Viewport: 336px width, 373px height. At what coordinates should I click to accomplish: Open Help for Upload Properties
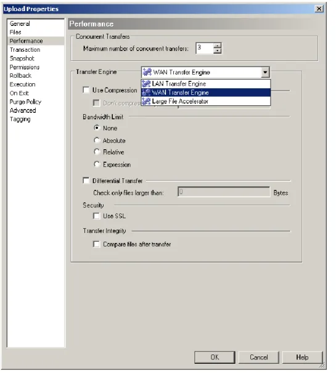[x=303, y=357]
